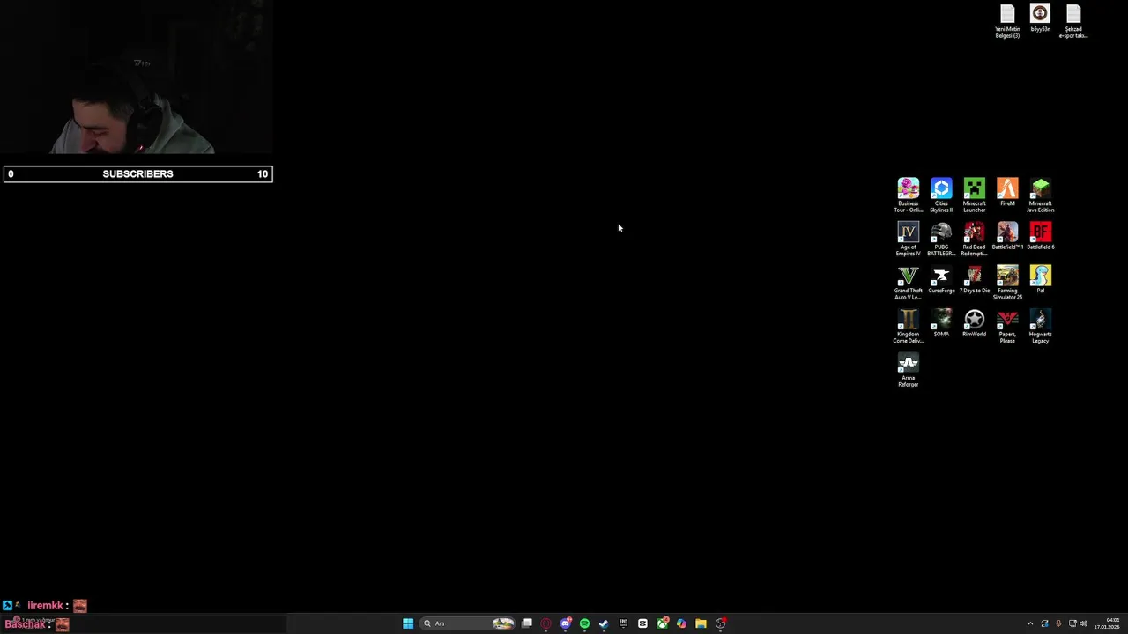Click the microphone tray icon
This screenshot has height=634, width=1128.
[x=1058, y=623]
